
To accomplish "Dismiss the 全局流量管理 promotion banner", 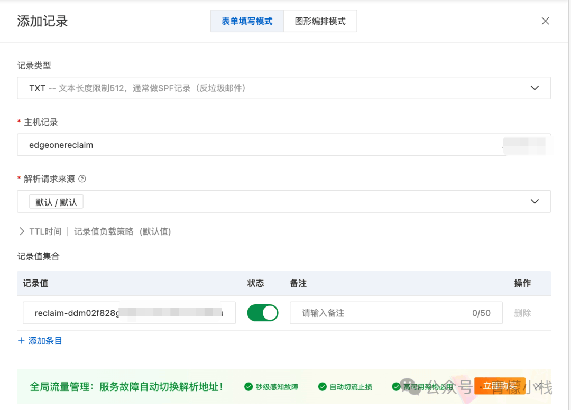I will click(538, 386).
